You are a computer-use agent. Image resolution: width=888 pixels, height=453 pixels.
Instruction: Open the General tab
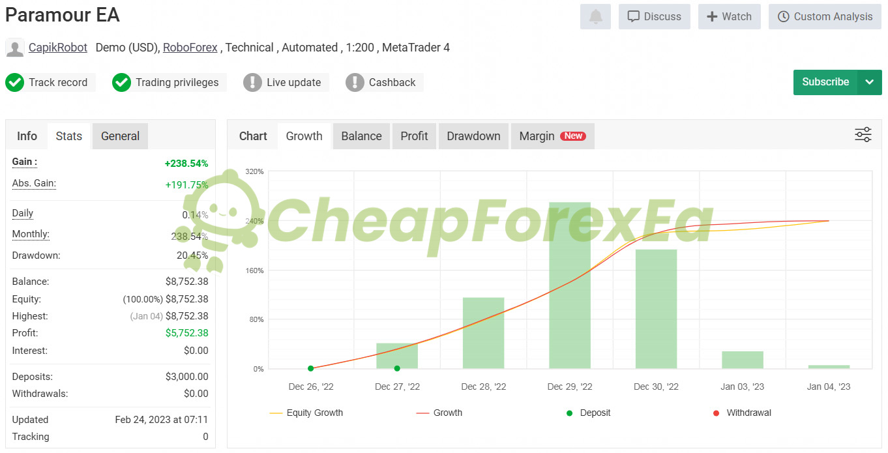[121, 136]
